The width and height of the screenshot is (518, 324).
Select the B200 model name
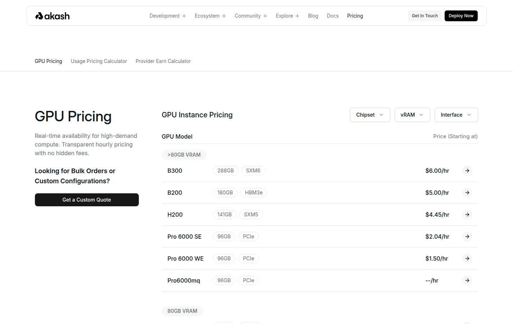pos(175,193)
